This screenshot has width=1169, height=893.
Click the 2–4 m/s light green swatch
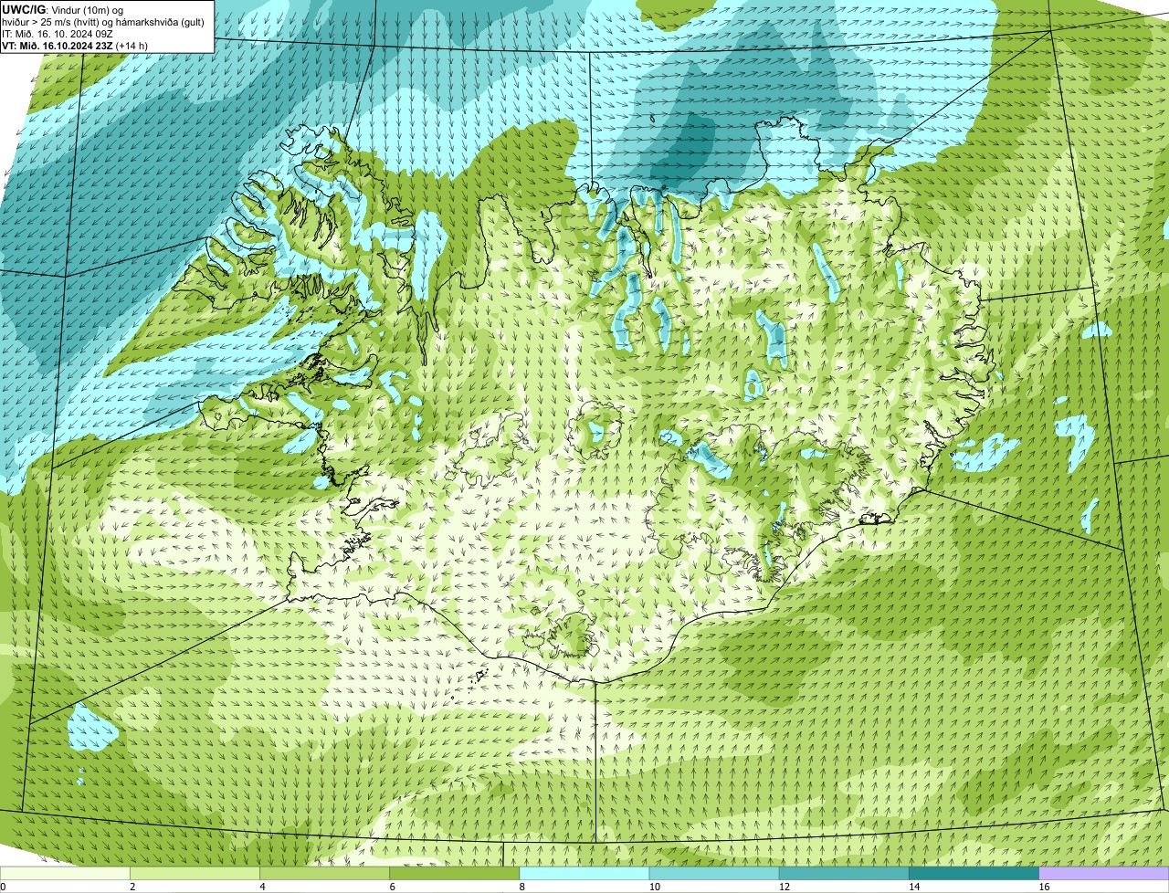tap(195, 873)
